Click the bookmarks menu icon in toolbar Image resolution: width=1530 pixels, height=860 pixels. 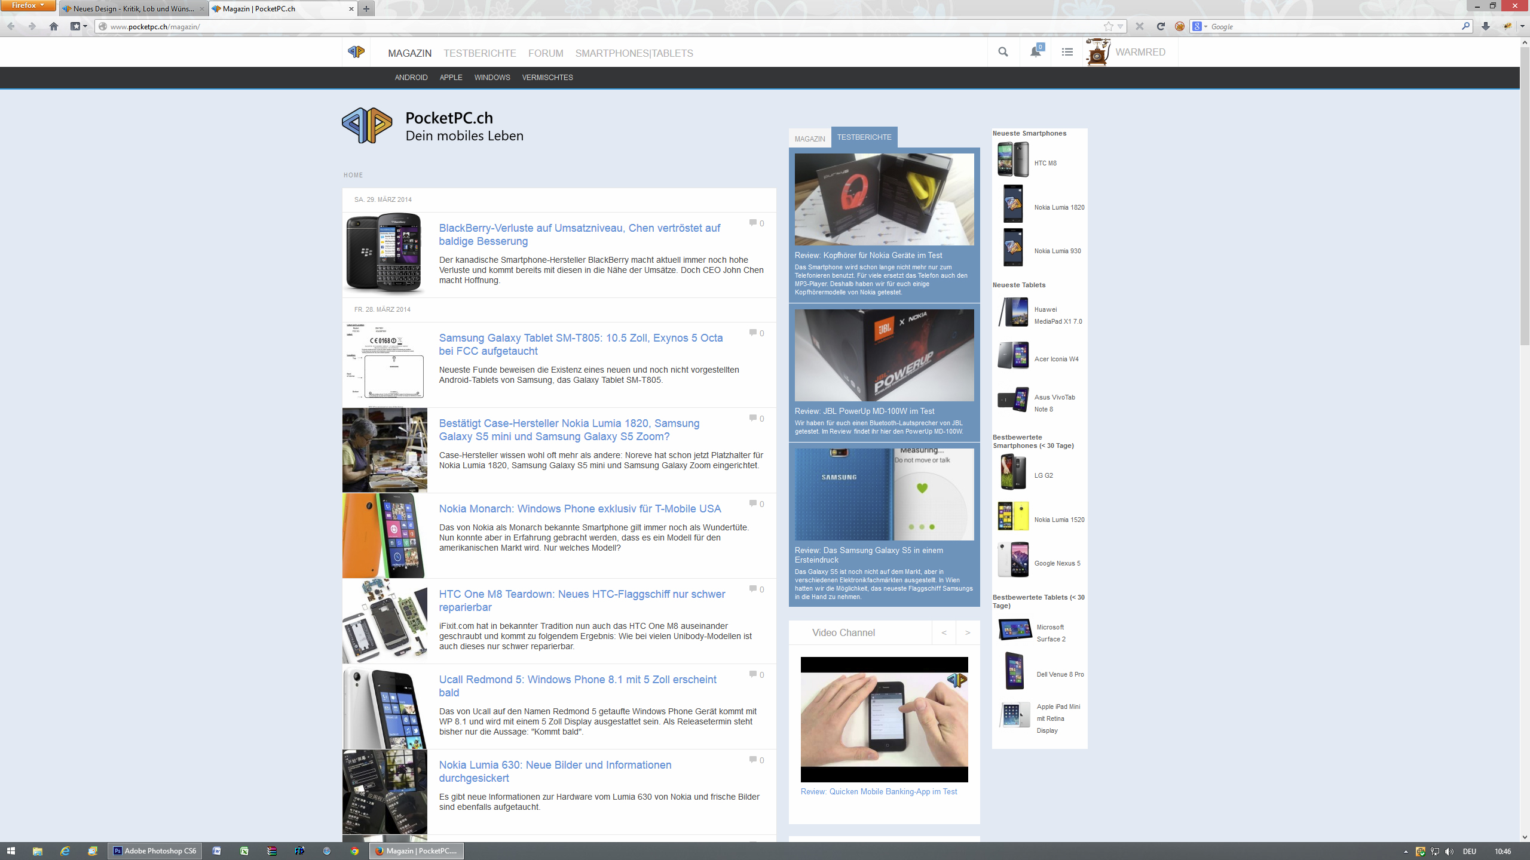pyautogui.click(x=75, y=26)
